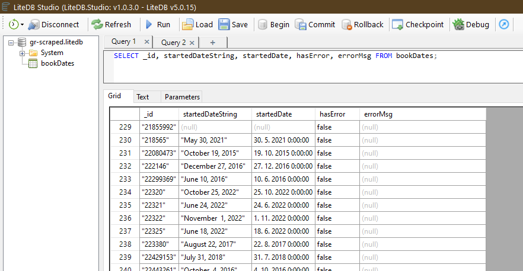The height and width of the screenshot is (271, 523).
Task: Select the bookDates collection
Action: [x=57, y=63]
